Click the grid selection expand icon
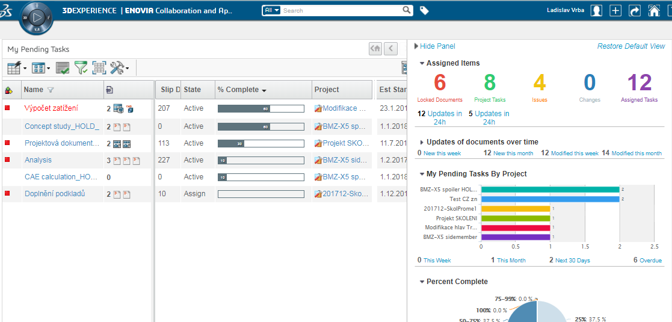 coord(99,67)
